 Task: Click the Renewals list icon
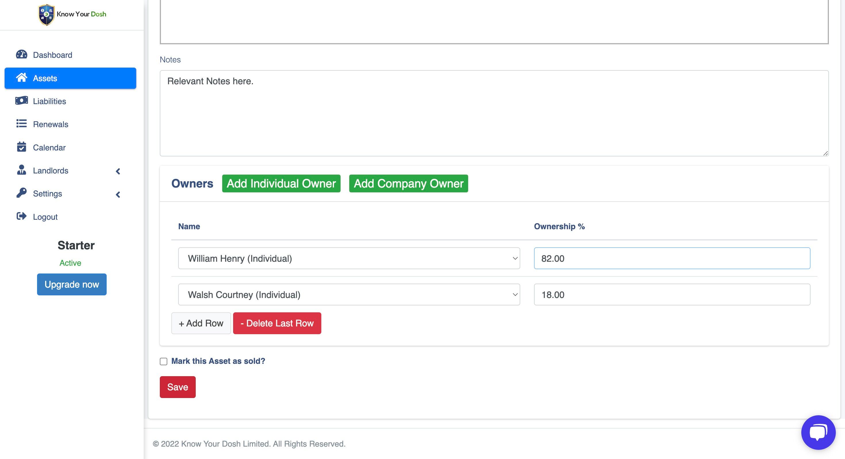[22, 124]
